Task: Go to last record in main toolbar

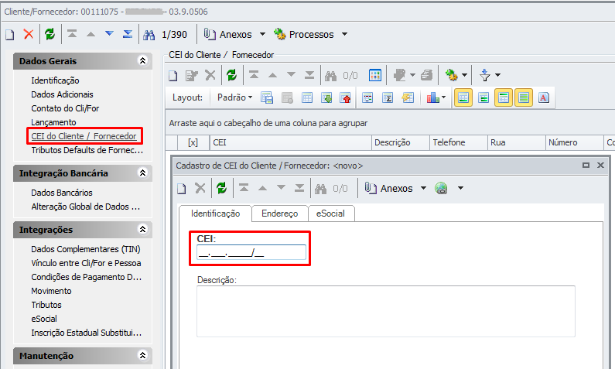Action: pyautogui.click(x=128, y=34)
